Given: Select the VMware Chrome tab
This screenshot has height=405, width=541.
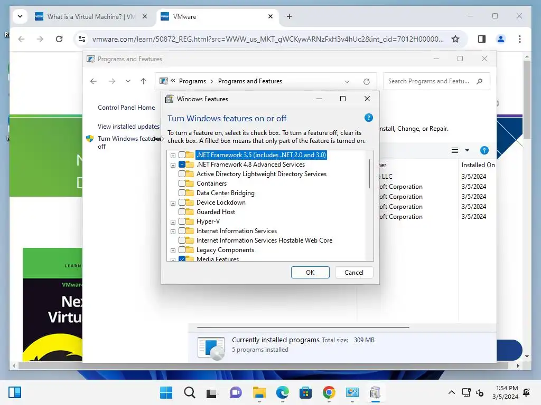Looking at the screenshot, I should pos(217,16).
